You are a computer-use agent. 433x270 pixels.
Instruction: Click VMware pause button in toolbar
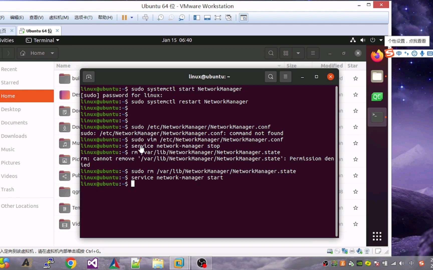[124, 17]
